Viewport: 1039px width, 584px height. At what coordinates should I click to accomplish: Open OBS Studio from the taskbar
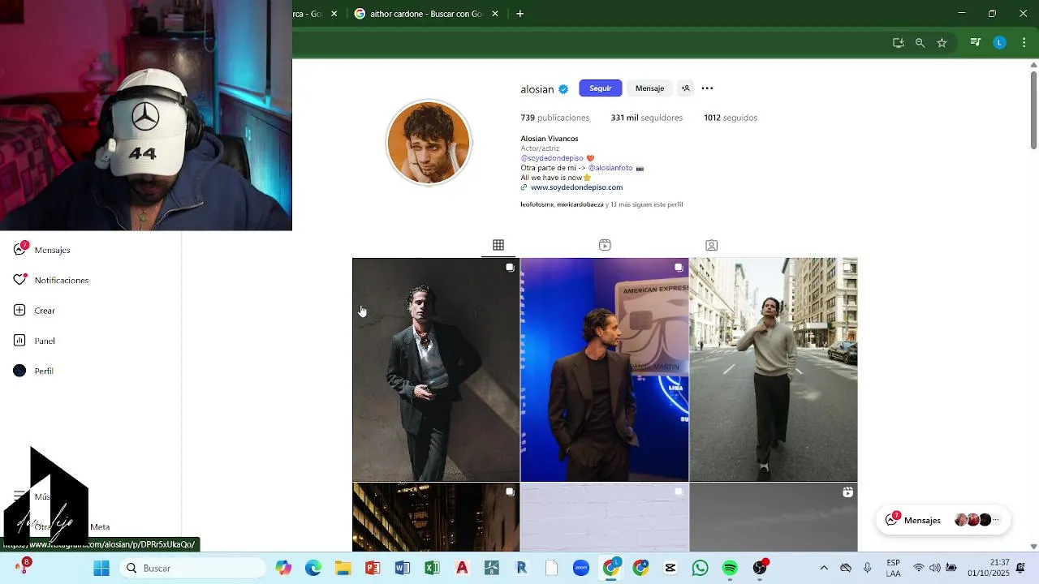click(760, 568)
